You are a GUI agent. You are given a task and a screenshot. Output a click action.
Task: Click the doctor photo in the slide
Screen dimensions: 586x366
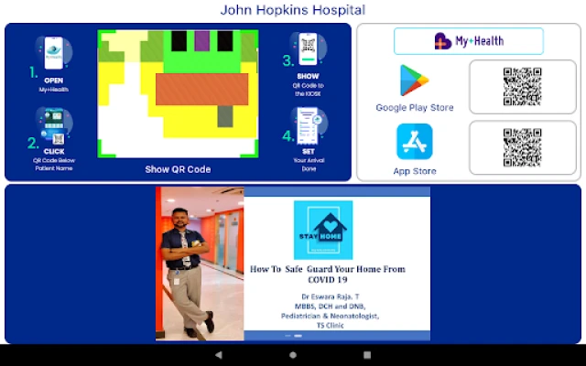(200, 264)
